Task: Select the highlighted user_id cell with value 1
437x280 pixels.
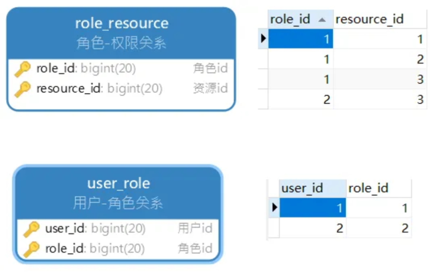Action: 313,208
